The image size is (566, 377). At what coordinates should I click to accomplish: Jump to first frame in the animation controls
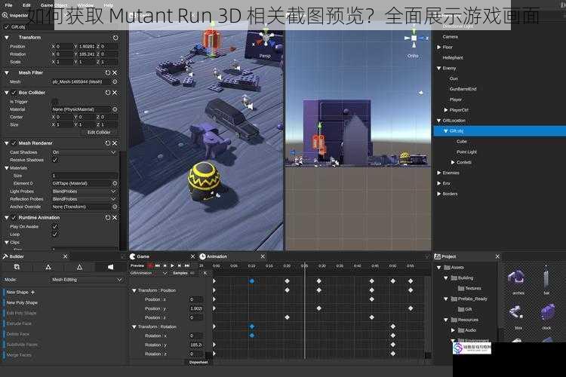point(158,265)
